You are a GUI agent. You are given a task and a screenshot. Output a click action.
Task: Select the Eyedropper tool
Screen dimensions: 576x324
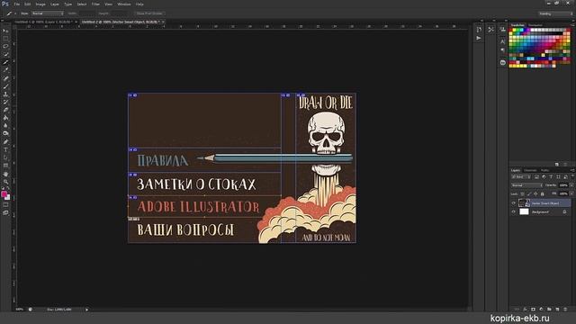(x=5, y=70)
